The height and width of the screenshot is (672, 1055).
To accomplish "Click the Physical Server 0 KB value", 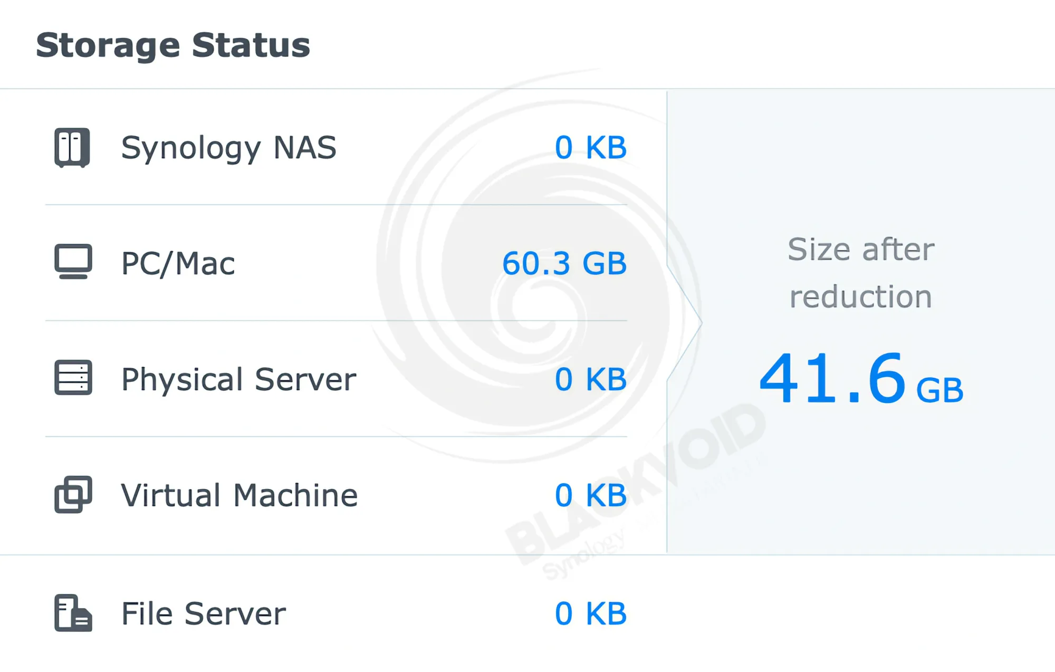I will [591, 379].
